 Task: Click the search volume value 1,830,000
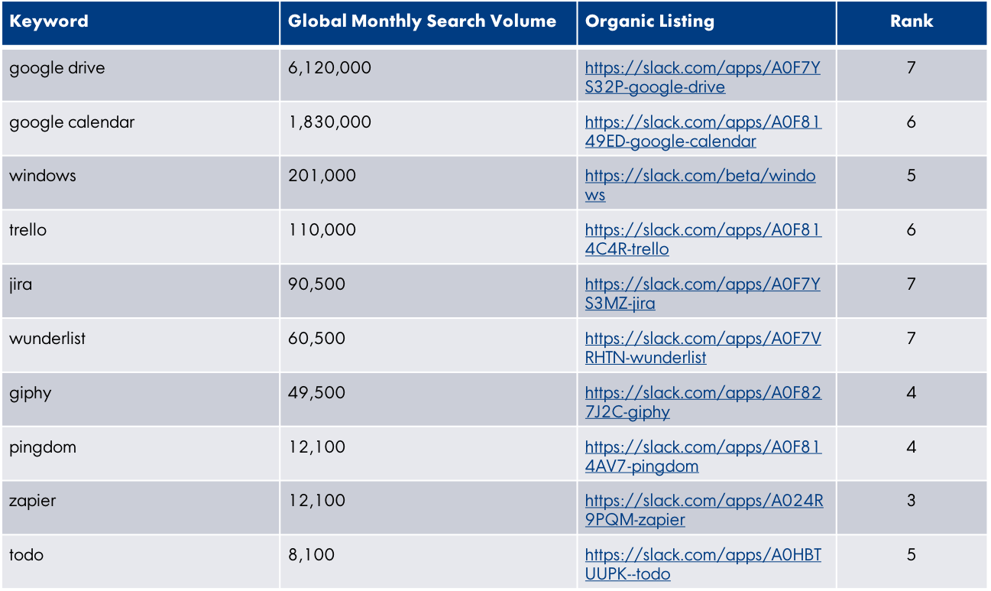pos(329,122)
